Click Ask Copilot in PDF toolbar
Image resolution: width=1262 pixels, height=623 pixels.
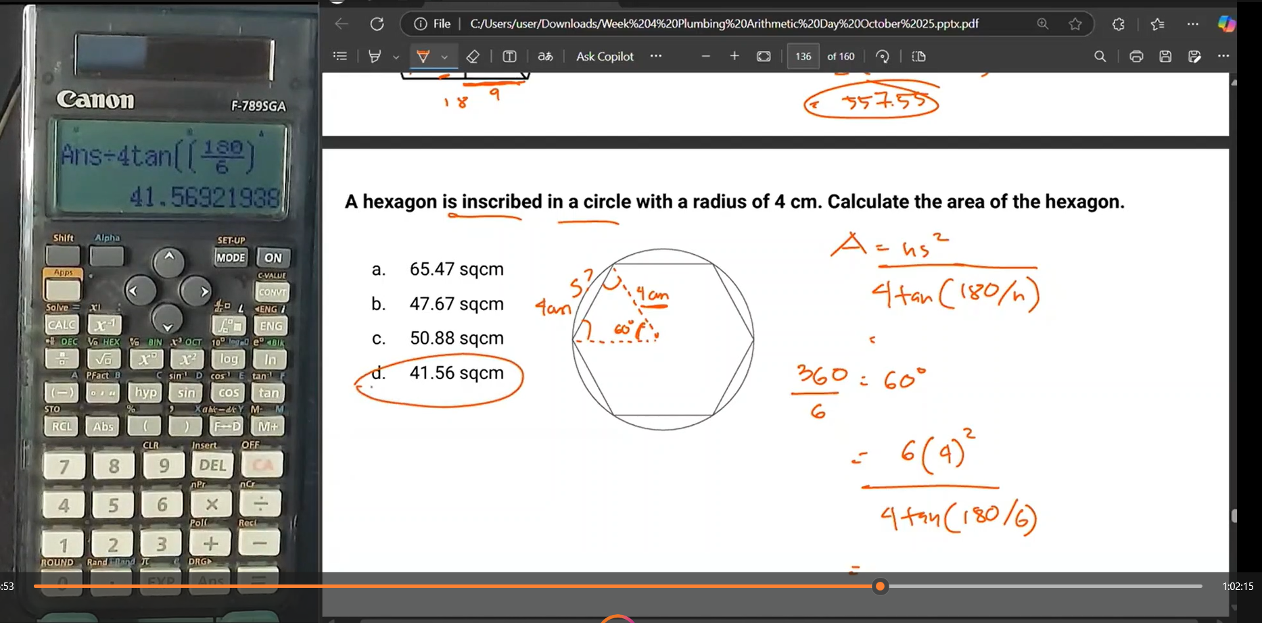pyautogui.click(x=605, y=57)
